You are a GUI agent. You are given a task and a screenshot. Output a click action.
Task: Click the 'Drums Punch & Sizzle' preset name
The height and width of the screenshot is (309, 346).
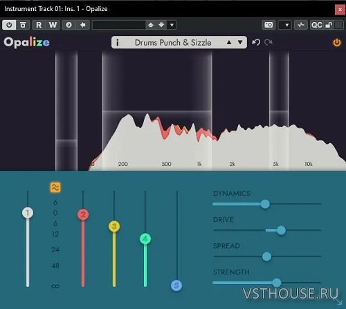point(173,42)
